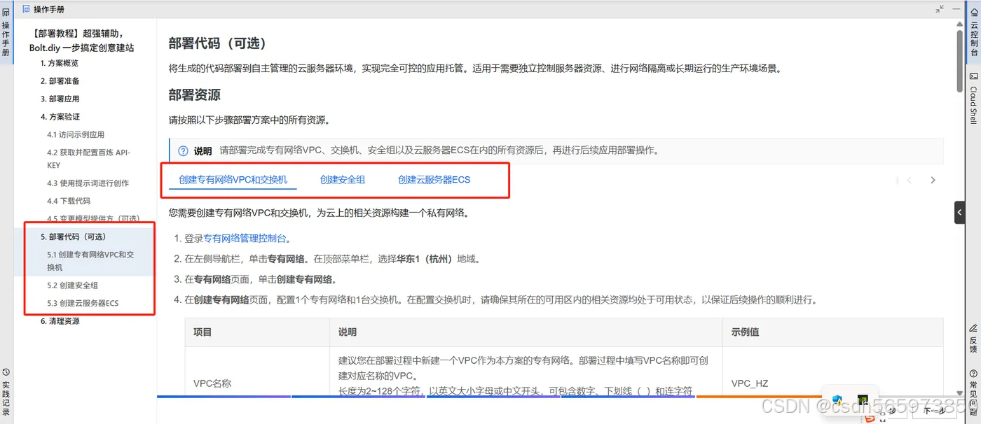
Task: Click the Windows Security tray icon
Action: (x=837, y=400)
